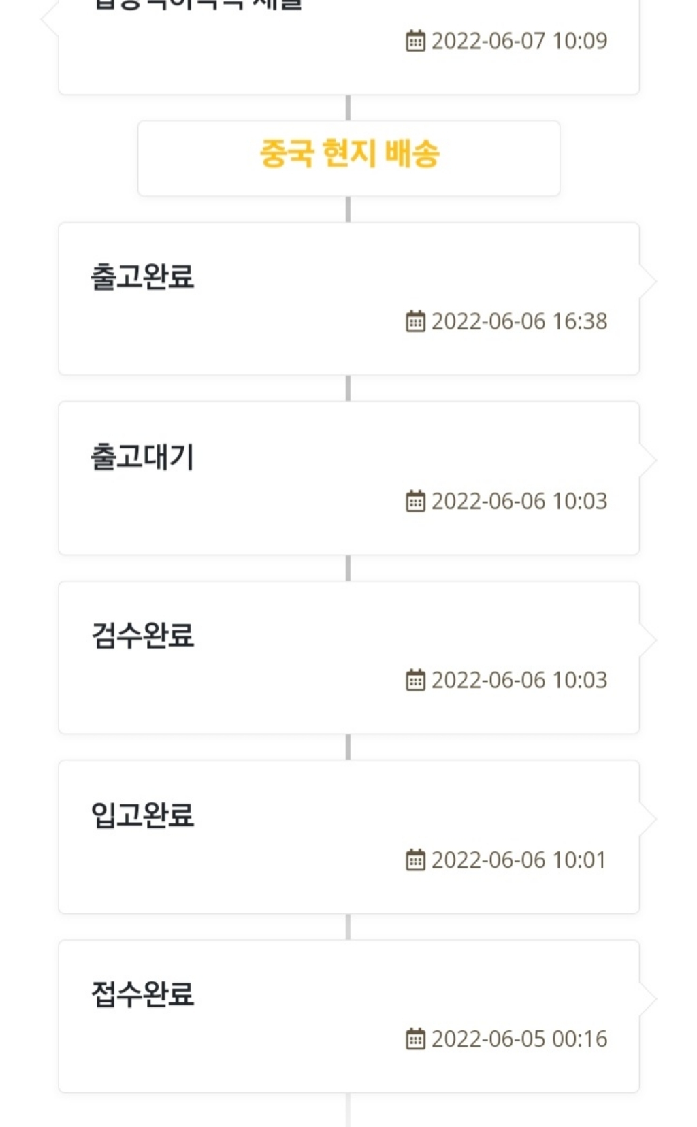Click calendar icon beside 2022-06-05 00:16
Viewport: 697px width, 1127px height.
[415, 1039]
